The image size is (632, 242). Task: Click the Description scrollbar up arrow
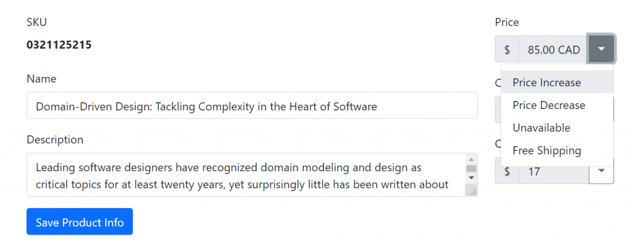[x=471, y=158]
